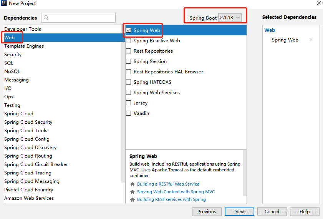The width and height of the screenshot is (323, 219).
Task: Select the Testing category
Action: [x=63, y=105]
